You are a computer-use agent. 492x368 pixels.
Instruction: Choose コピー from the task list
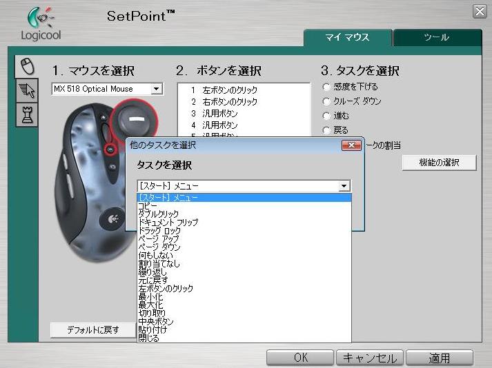point(244,205)
